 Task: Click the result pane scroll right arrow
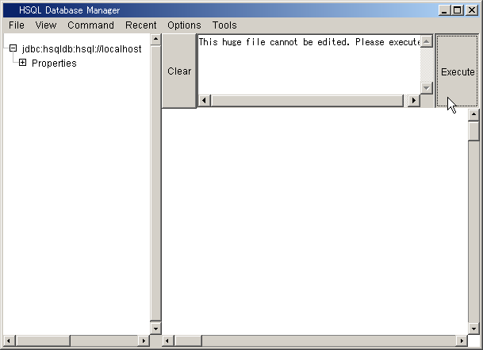(x=462, y=340)
